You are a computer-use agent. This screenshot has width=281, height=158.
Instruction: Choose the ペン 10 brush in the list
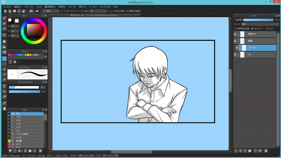point(26,114)
